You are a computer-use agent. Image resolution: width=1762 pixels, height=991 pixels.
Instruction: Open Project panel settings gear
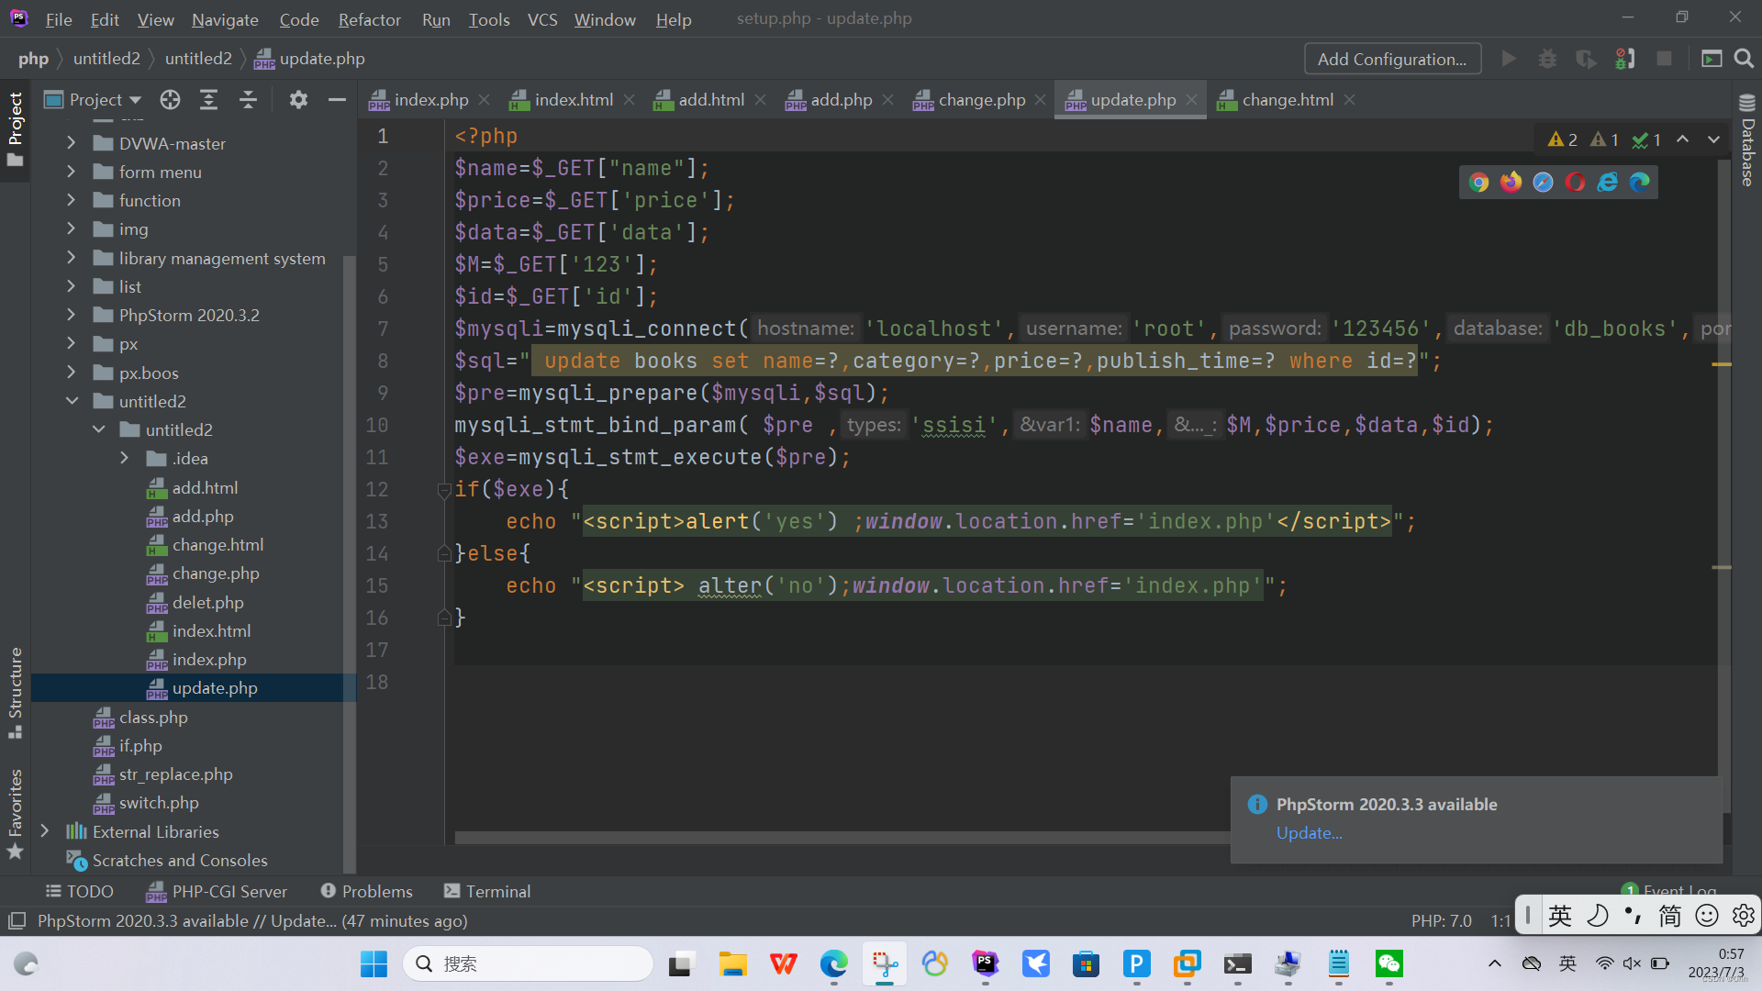pos(298,100)
